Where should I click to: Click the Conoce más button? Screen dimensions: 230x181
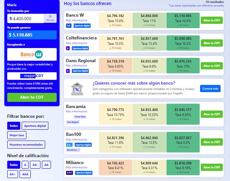(210, 89)
